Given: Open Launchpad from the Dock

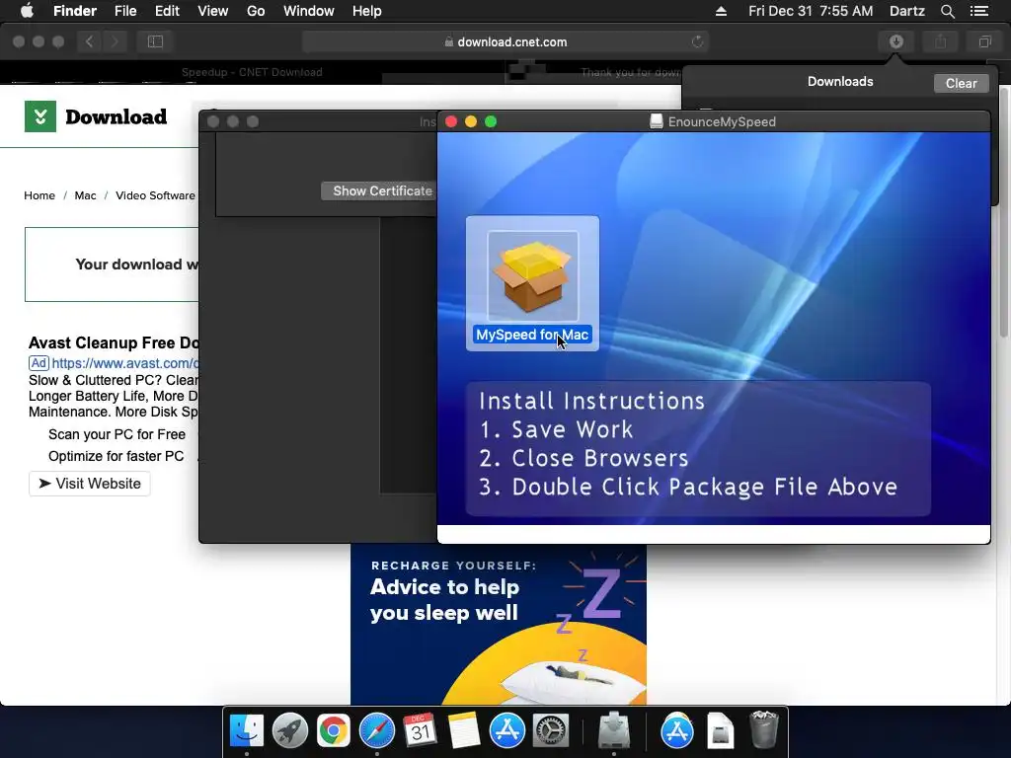Looking at the screenshot, I should click(x=290, y=731).
